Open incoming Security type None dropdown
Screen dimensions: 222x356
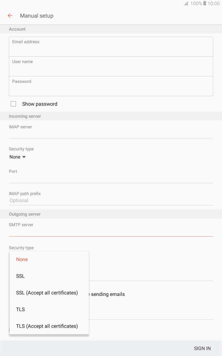pyautogui.click(x=17, y=157)
